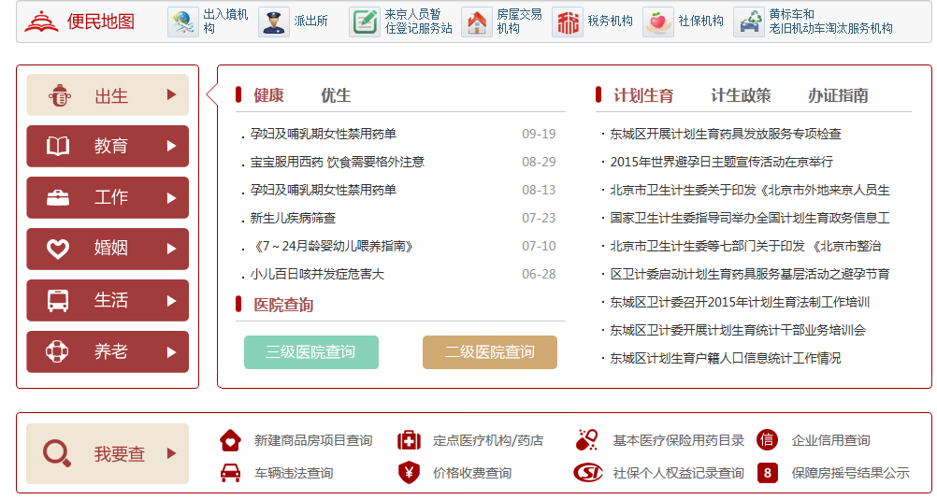Open the 医院查询 section heading
The height and width of the screenshot is (500, 937).
[x=283, y=305]
